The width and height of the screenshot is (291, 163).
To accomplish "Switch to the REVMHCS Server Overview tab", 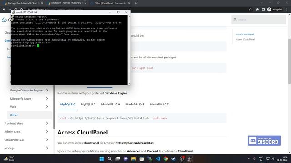I will tap(66, 3).
